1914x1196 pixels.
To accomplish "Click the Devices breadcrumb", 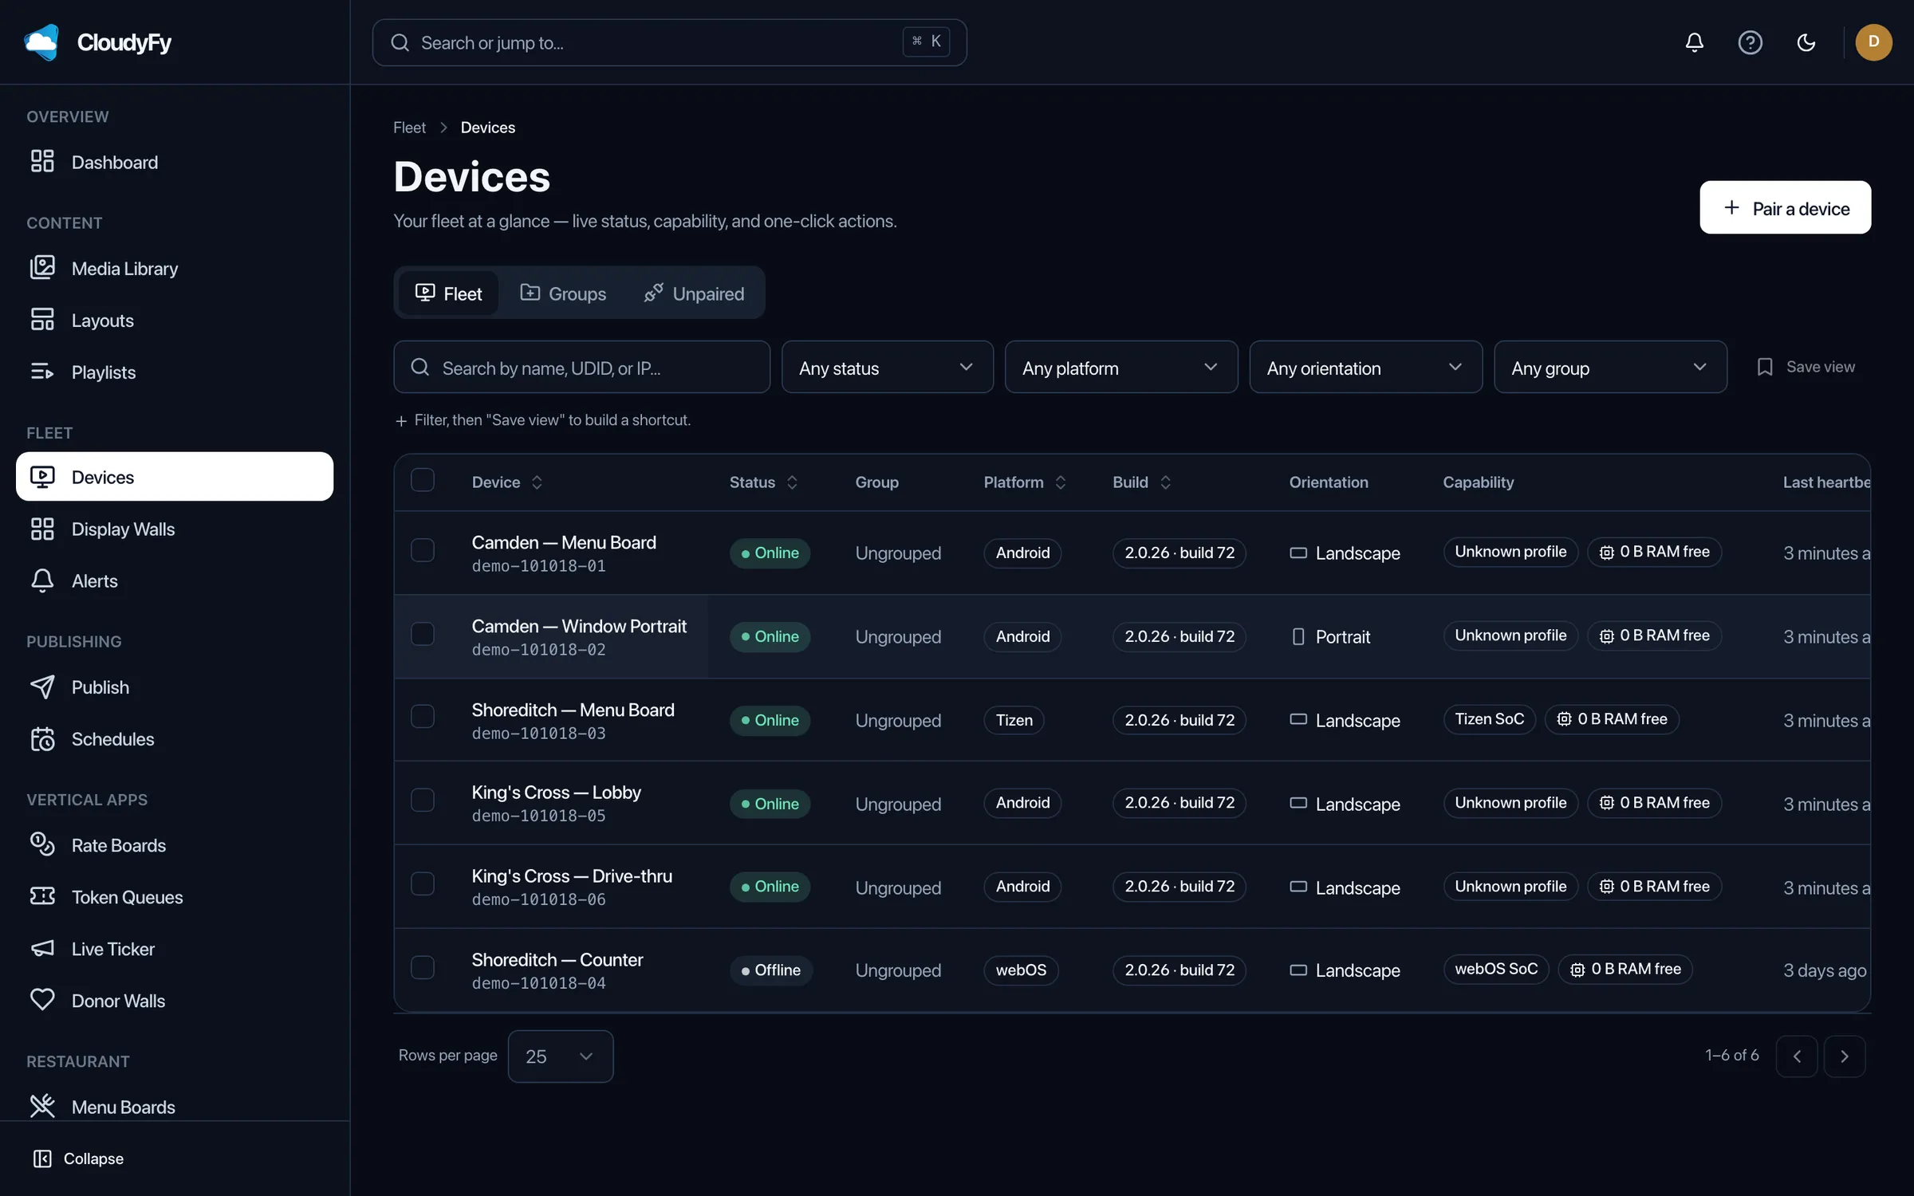I will point(487,128).
